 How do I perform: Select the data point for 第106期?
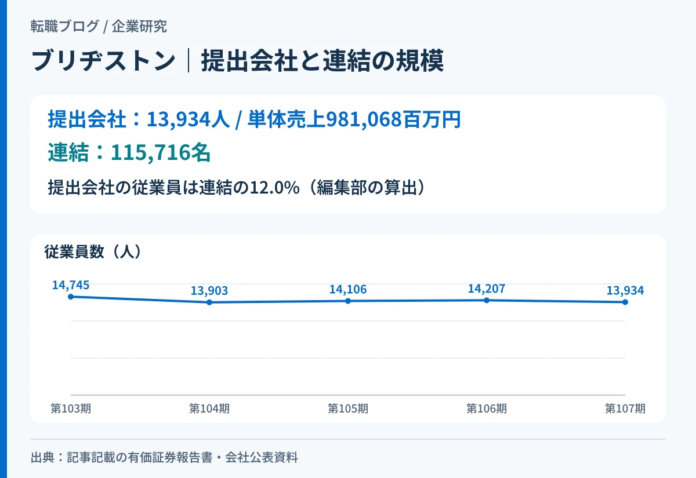point(487,300)
